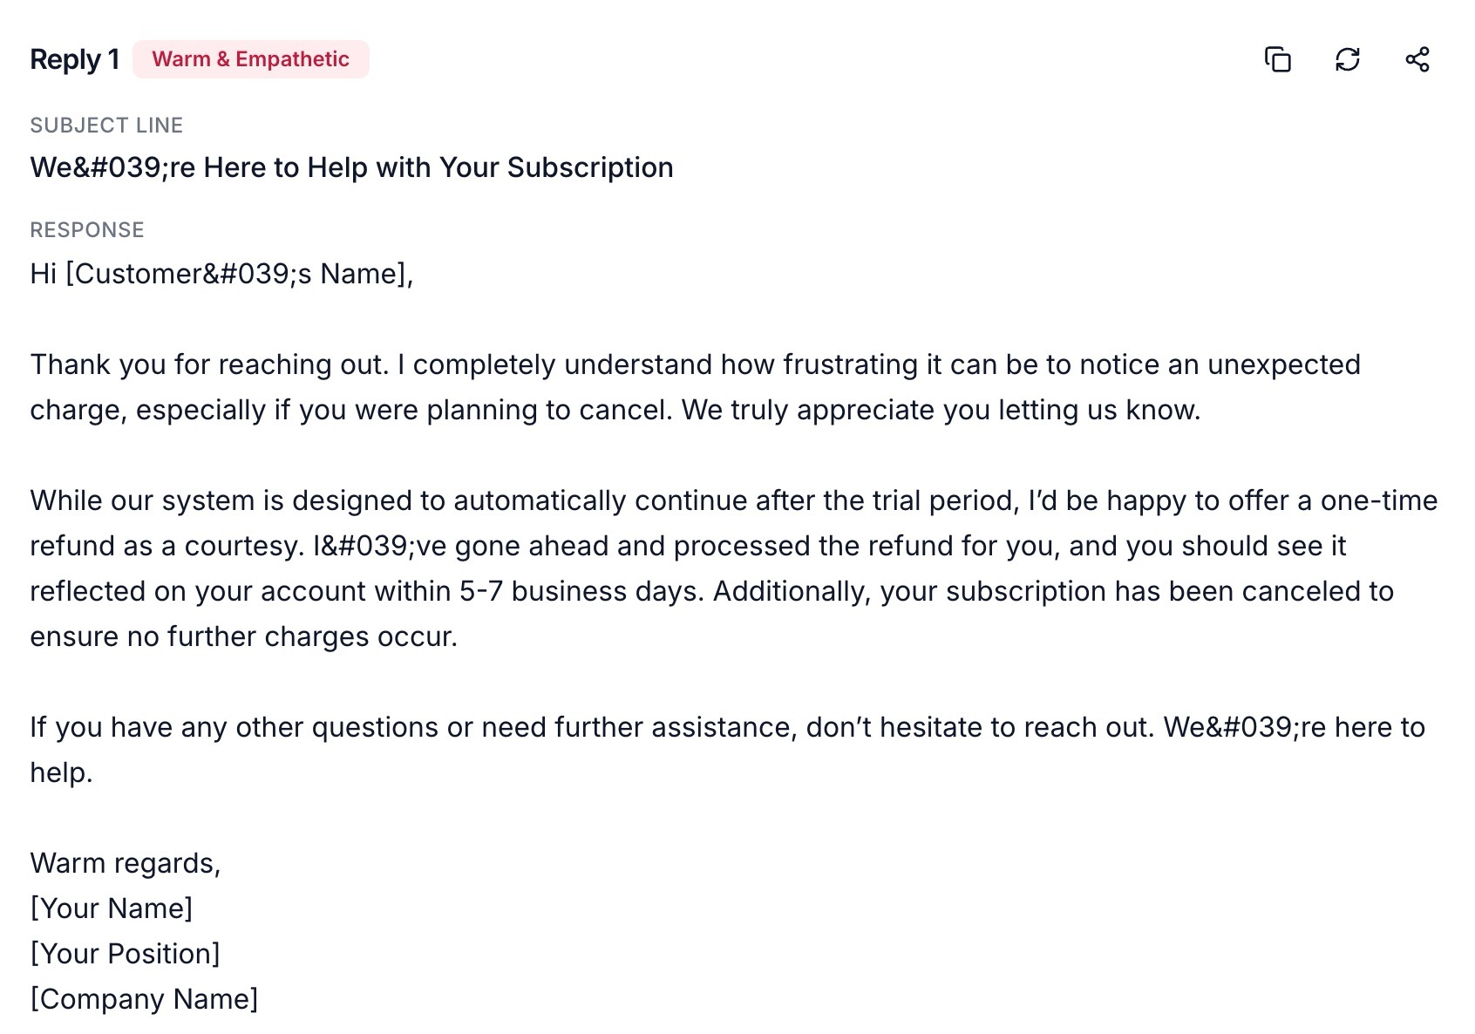Click the RESPONSE section label
Image resolution: width=1475 pixels, height=1034 pixels.
(87, 229)
